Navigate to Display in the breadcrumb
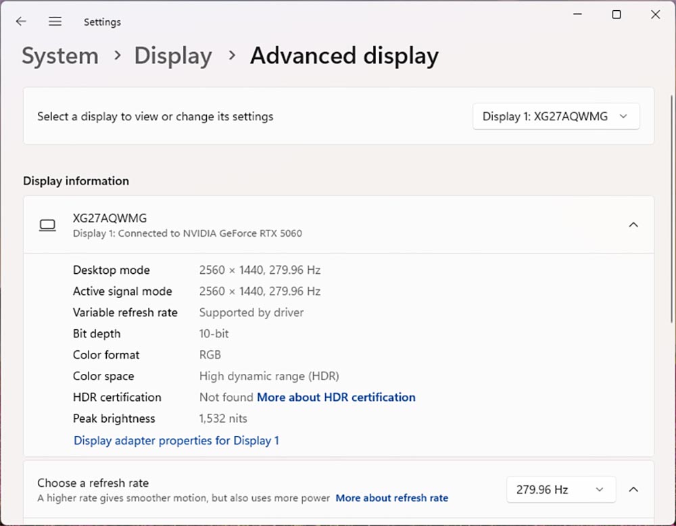The width and height of the screenshot is (676, 526). (173, 55)
